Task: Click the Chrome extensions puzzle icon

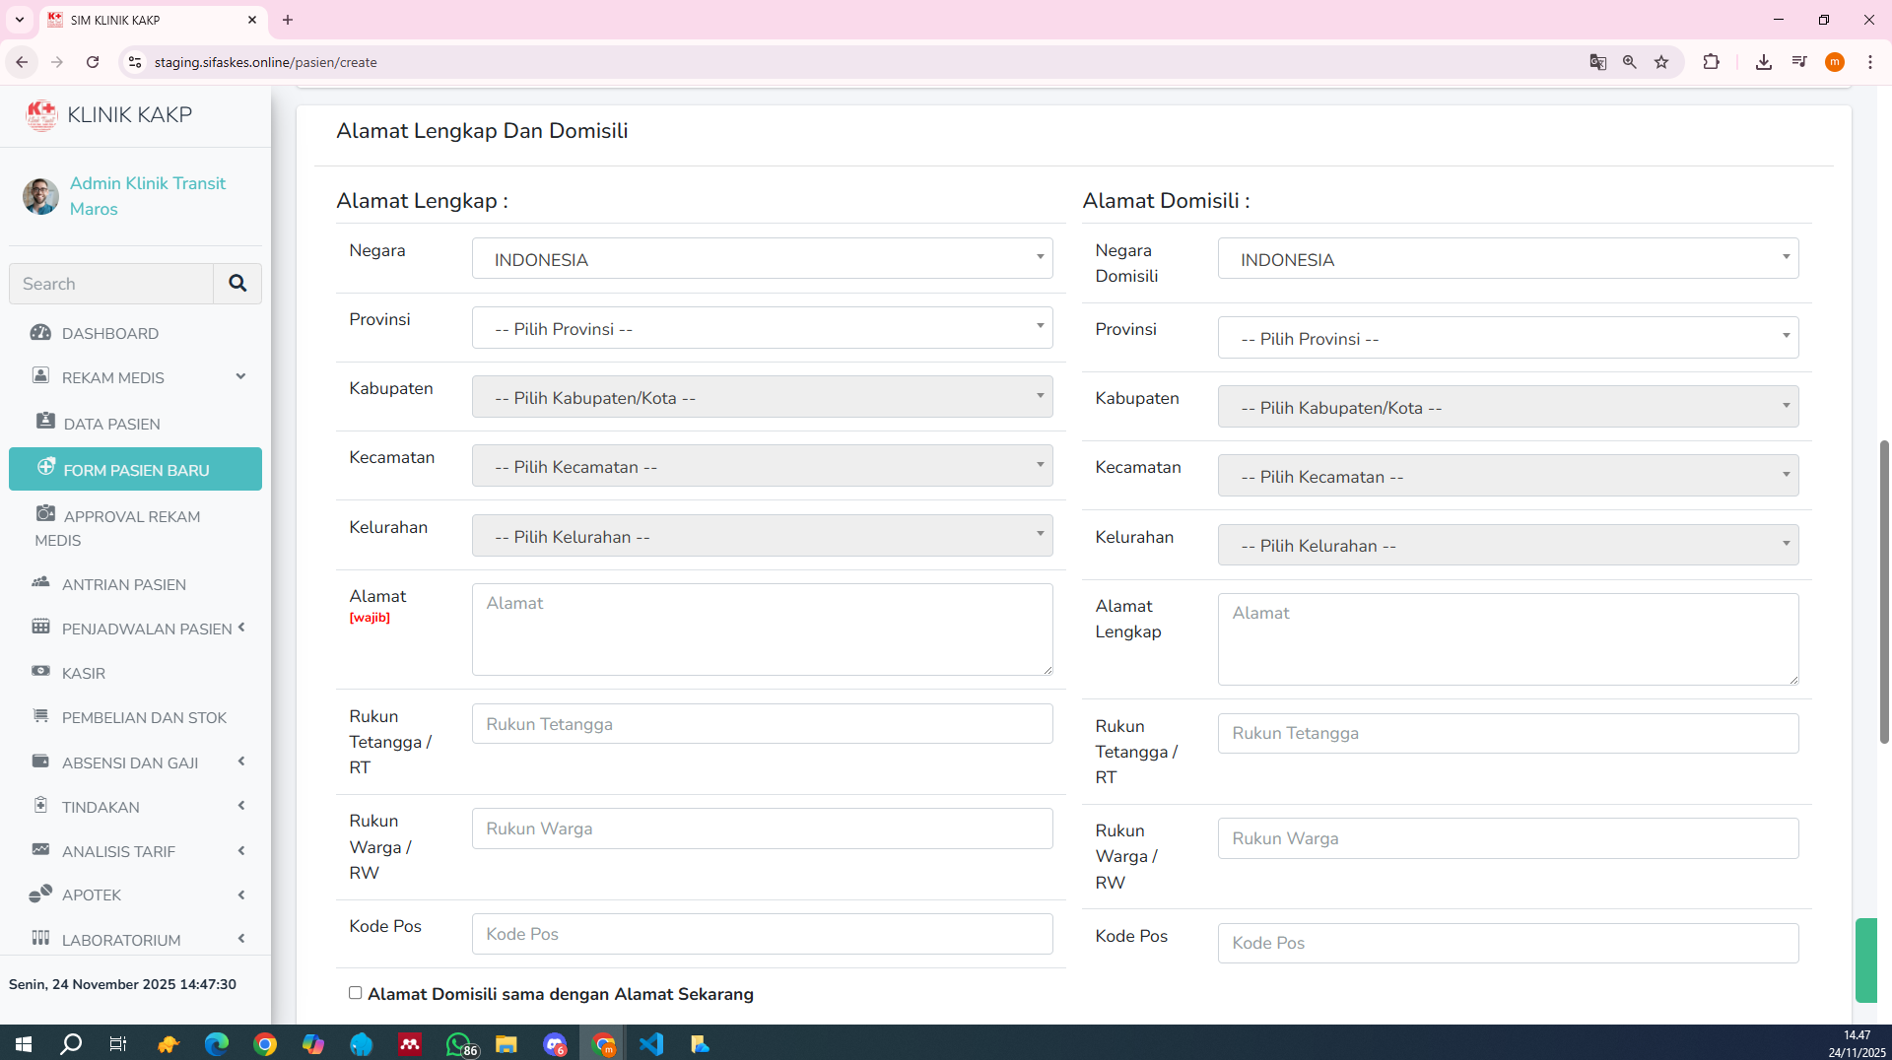Action: pos(1711,62)
